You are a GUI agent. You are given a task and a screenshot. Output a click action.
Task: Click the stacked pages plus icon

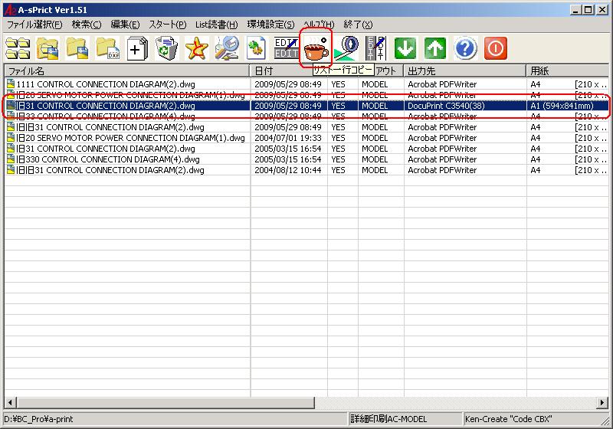(136, 48)
